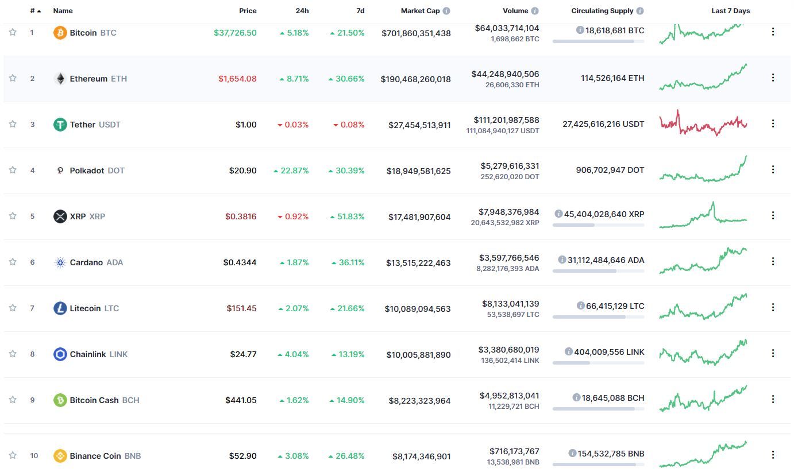Viewport: 794px width, 476px height.
Task: Open the three-dot menu for Binance Coin
Action: (773, 454)
